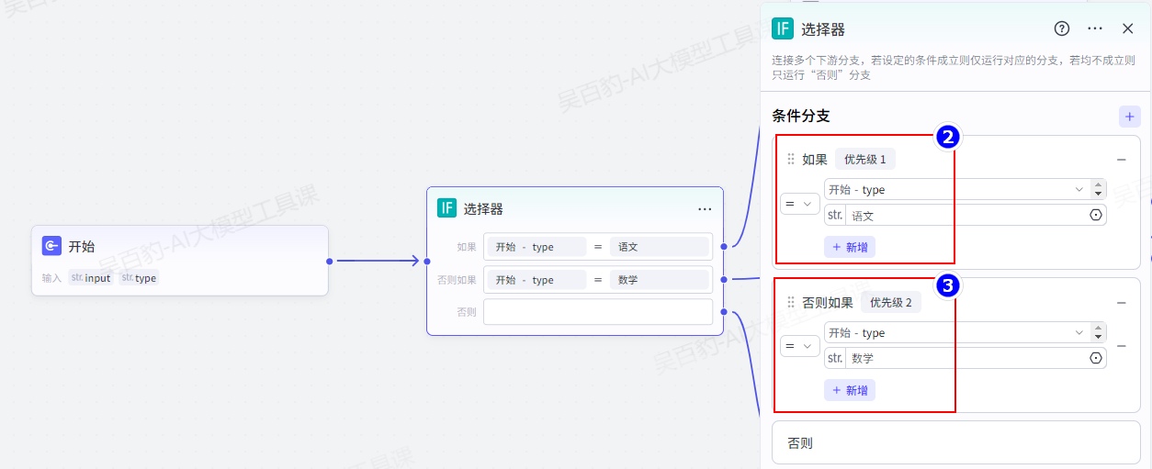The height and width of the screenshot is (469, 1152).
Task: Open 开始 - type variable dropdown in 否则如果
Action: [955, 333]
